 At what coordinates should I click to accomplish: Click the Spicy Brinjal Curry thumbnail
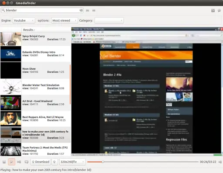click(11, 39)
